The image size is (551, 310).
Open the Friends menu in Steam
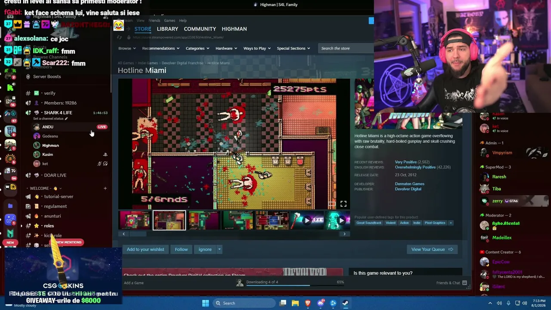154,21
